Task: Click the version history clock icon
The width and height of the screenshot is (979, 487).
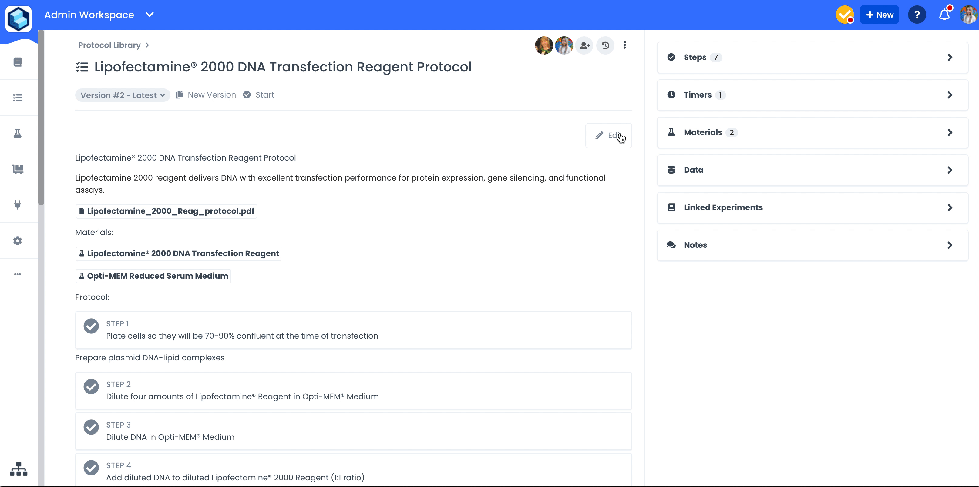Action: 605,45
